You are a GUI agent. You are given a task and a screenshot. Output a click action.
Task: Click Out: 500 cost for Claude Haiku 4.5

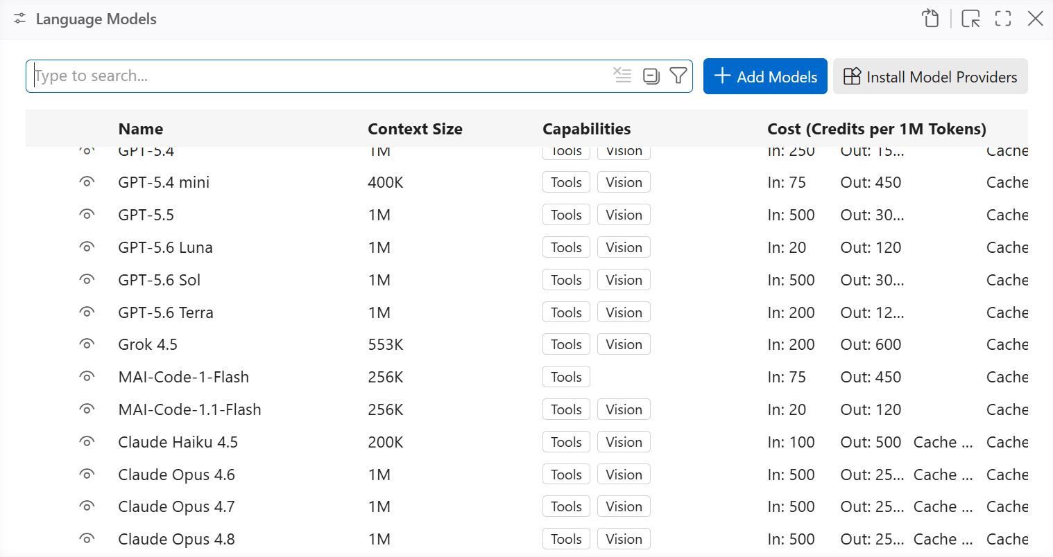click(x=871, y=442)
